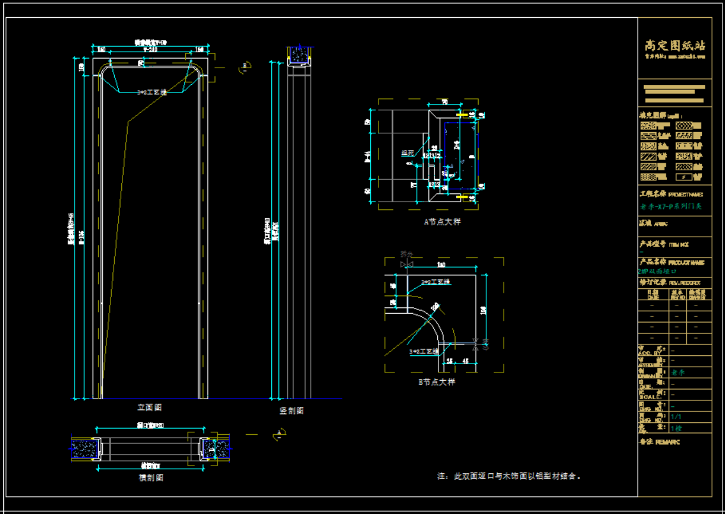Select the note about 双面垭口 and aluminum
The height and width of the screenshot is (514, 725).
click(x=509, y=476)
